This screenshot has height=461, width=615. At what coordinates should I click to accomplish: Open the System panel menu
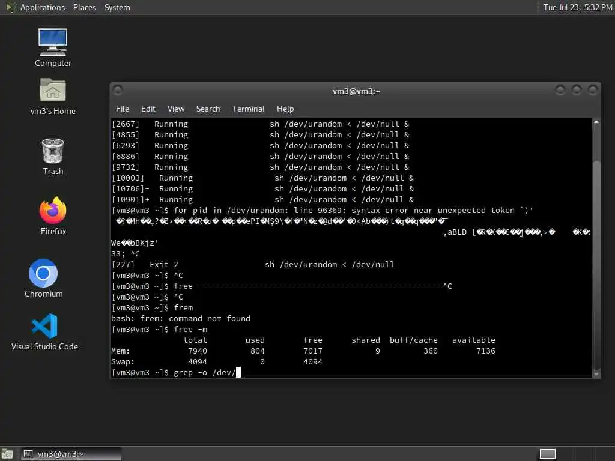coord(117,7)
